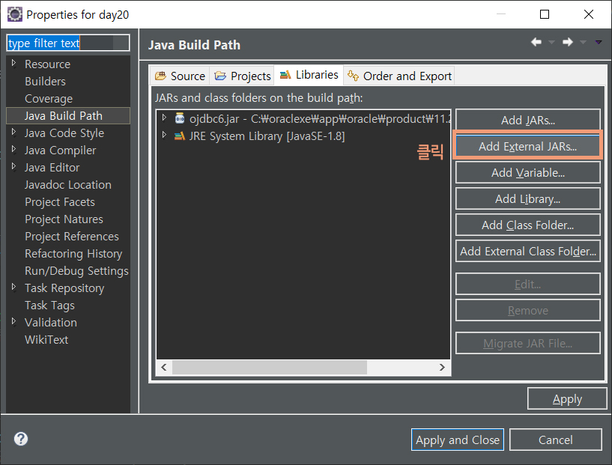Click the disabled Edit... button
This screenshot has height=465, width=612.
click(527, 284)
